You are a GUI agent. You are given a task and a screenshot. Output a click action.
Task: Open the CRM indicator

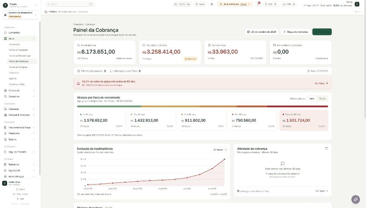coord(289,4)
